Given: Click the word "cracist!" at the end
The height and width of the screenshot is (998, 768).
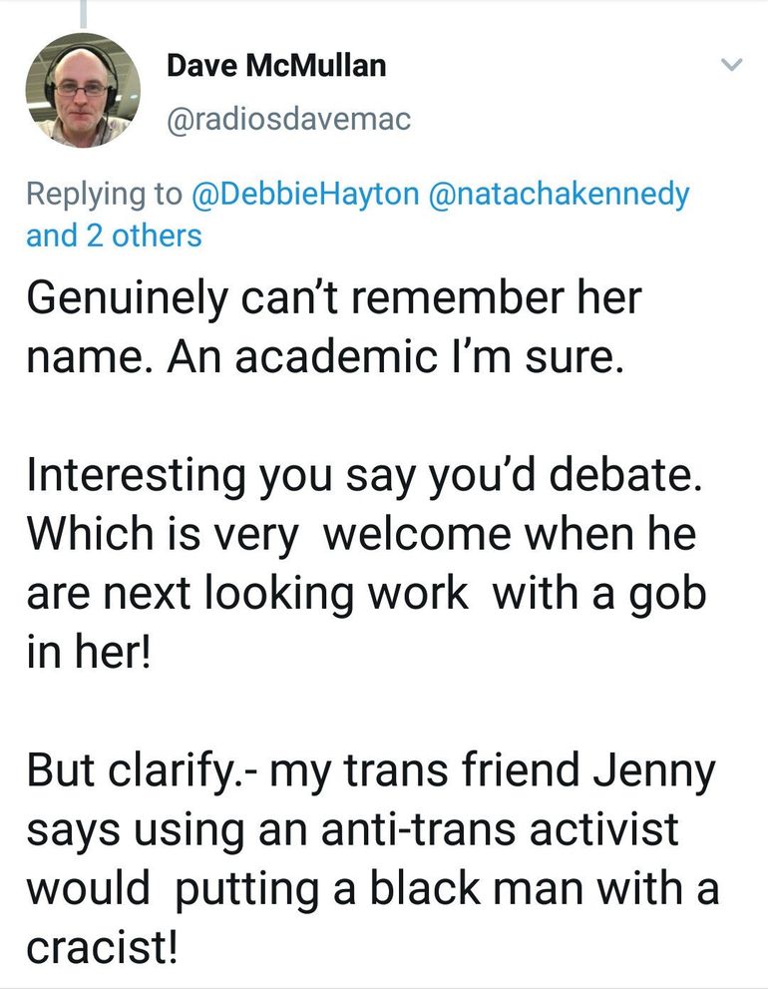Looking at the screenshot, I should (103, 946).
